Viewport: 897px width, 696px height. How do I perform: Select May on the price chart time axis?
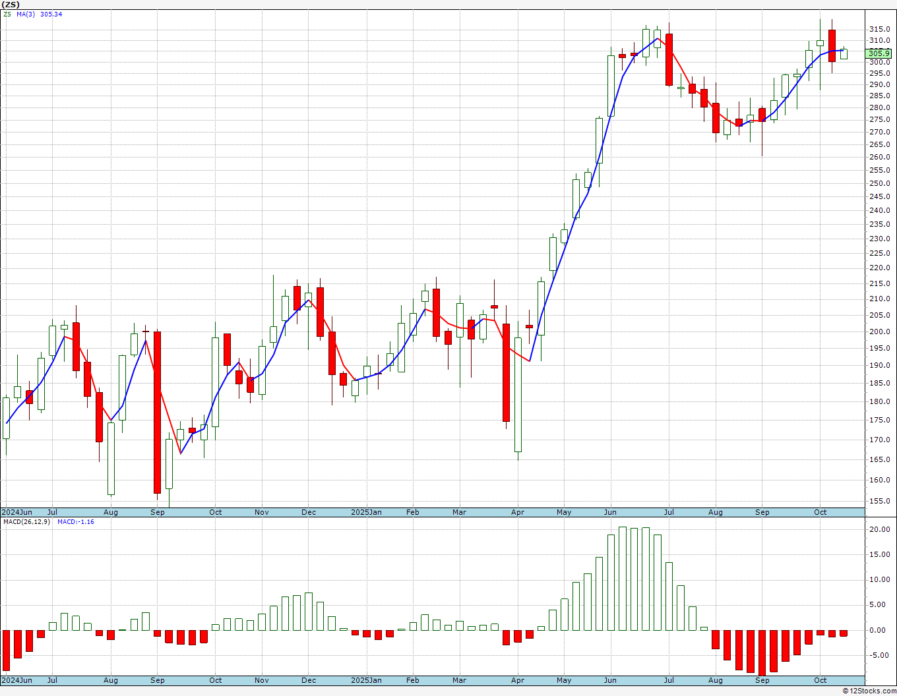(564, 512)
